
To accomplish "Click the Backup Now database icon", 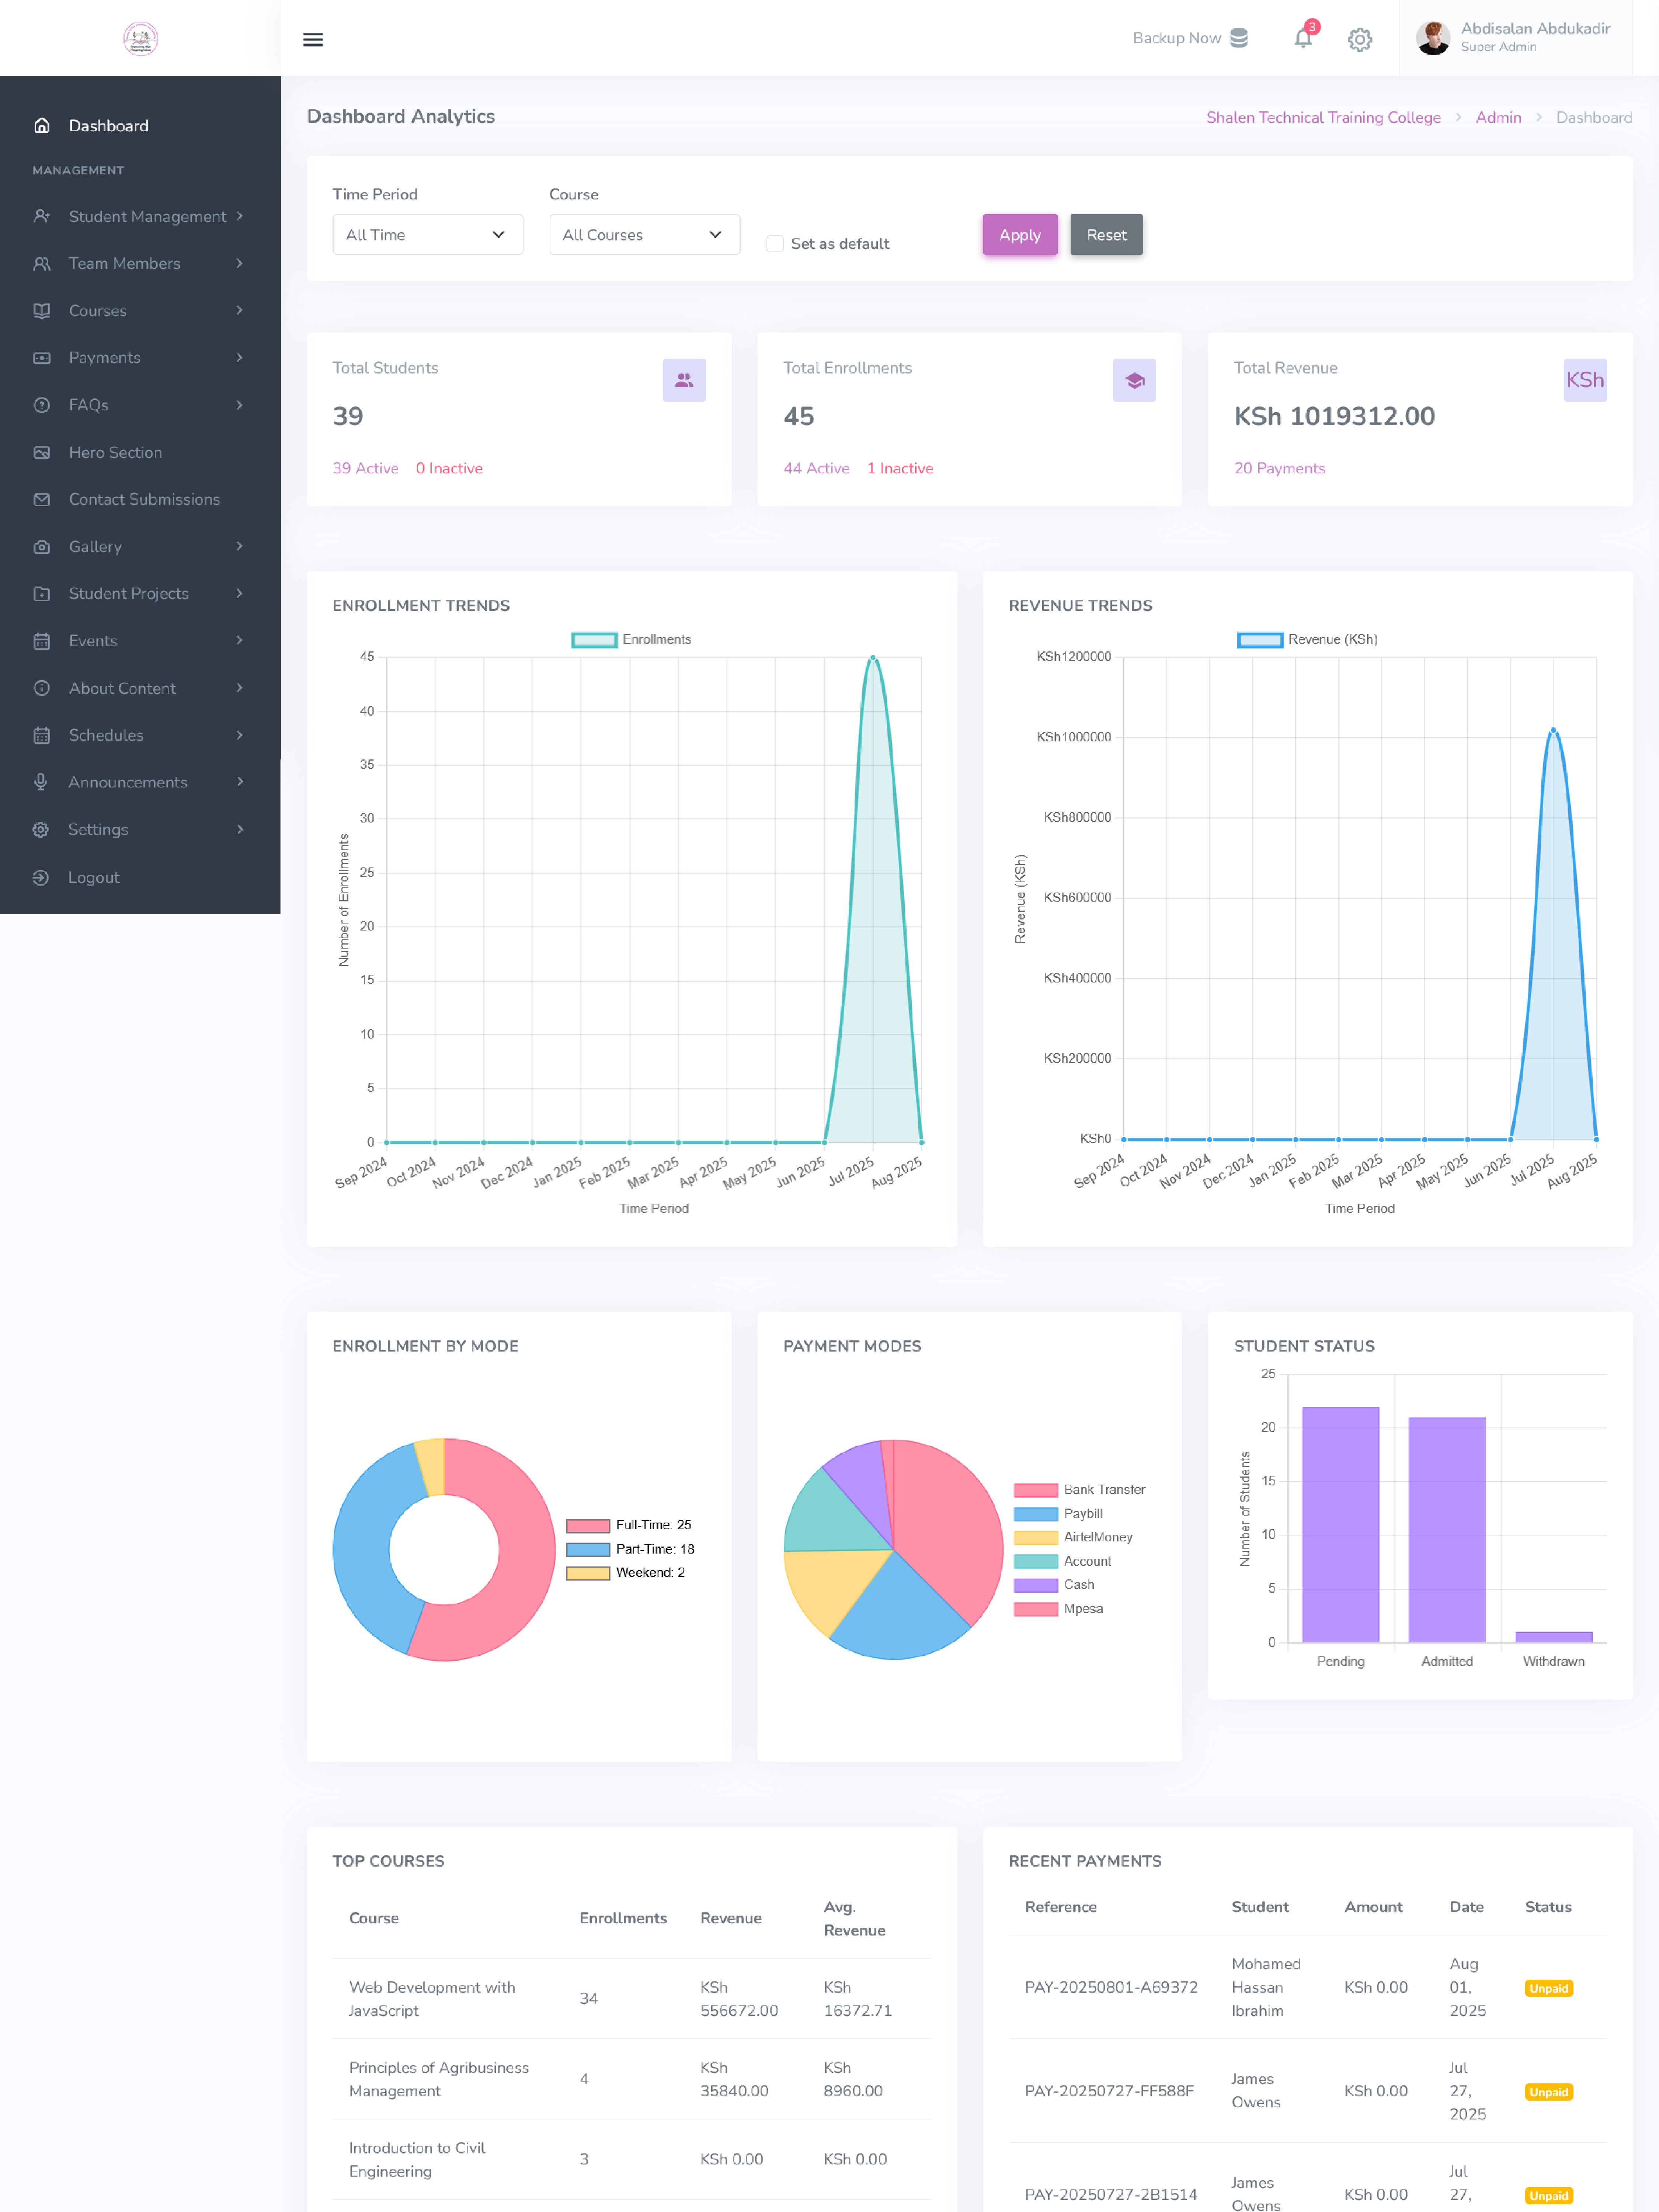I will click(1239, 38).
